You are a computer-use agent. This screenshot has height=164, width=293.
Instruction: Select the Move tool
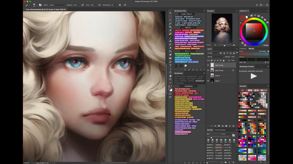170,13
